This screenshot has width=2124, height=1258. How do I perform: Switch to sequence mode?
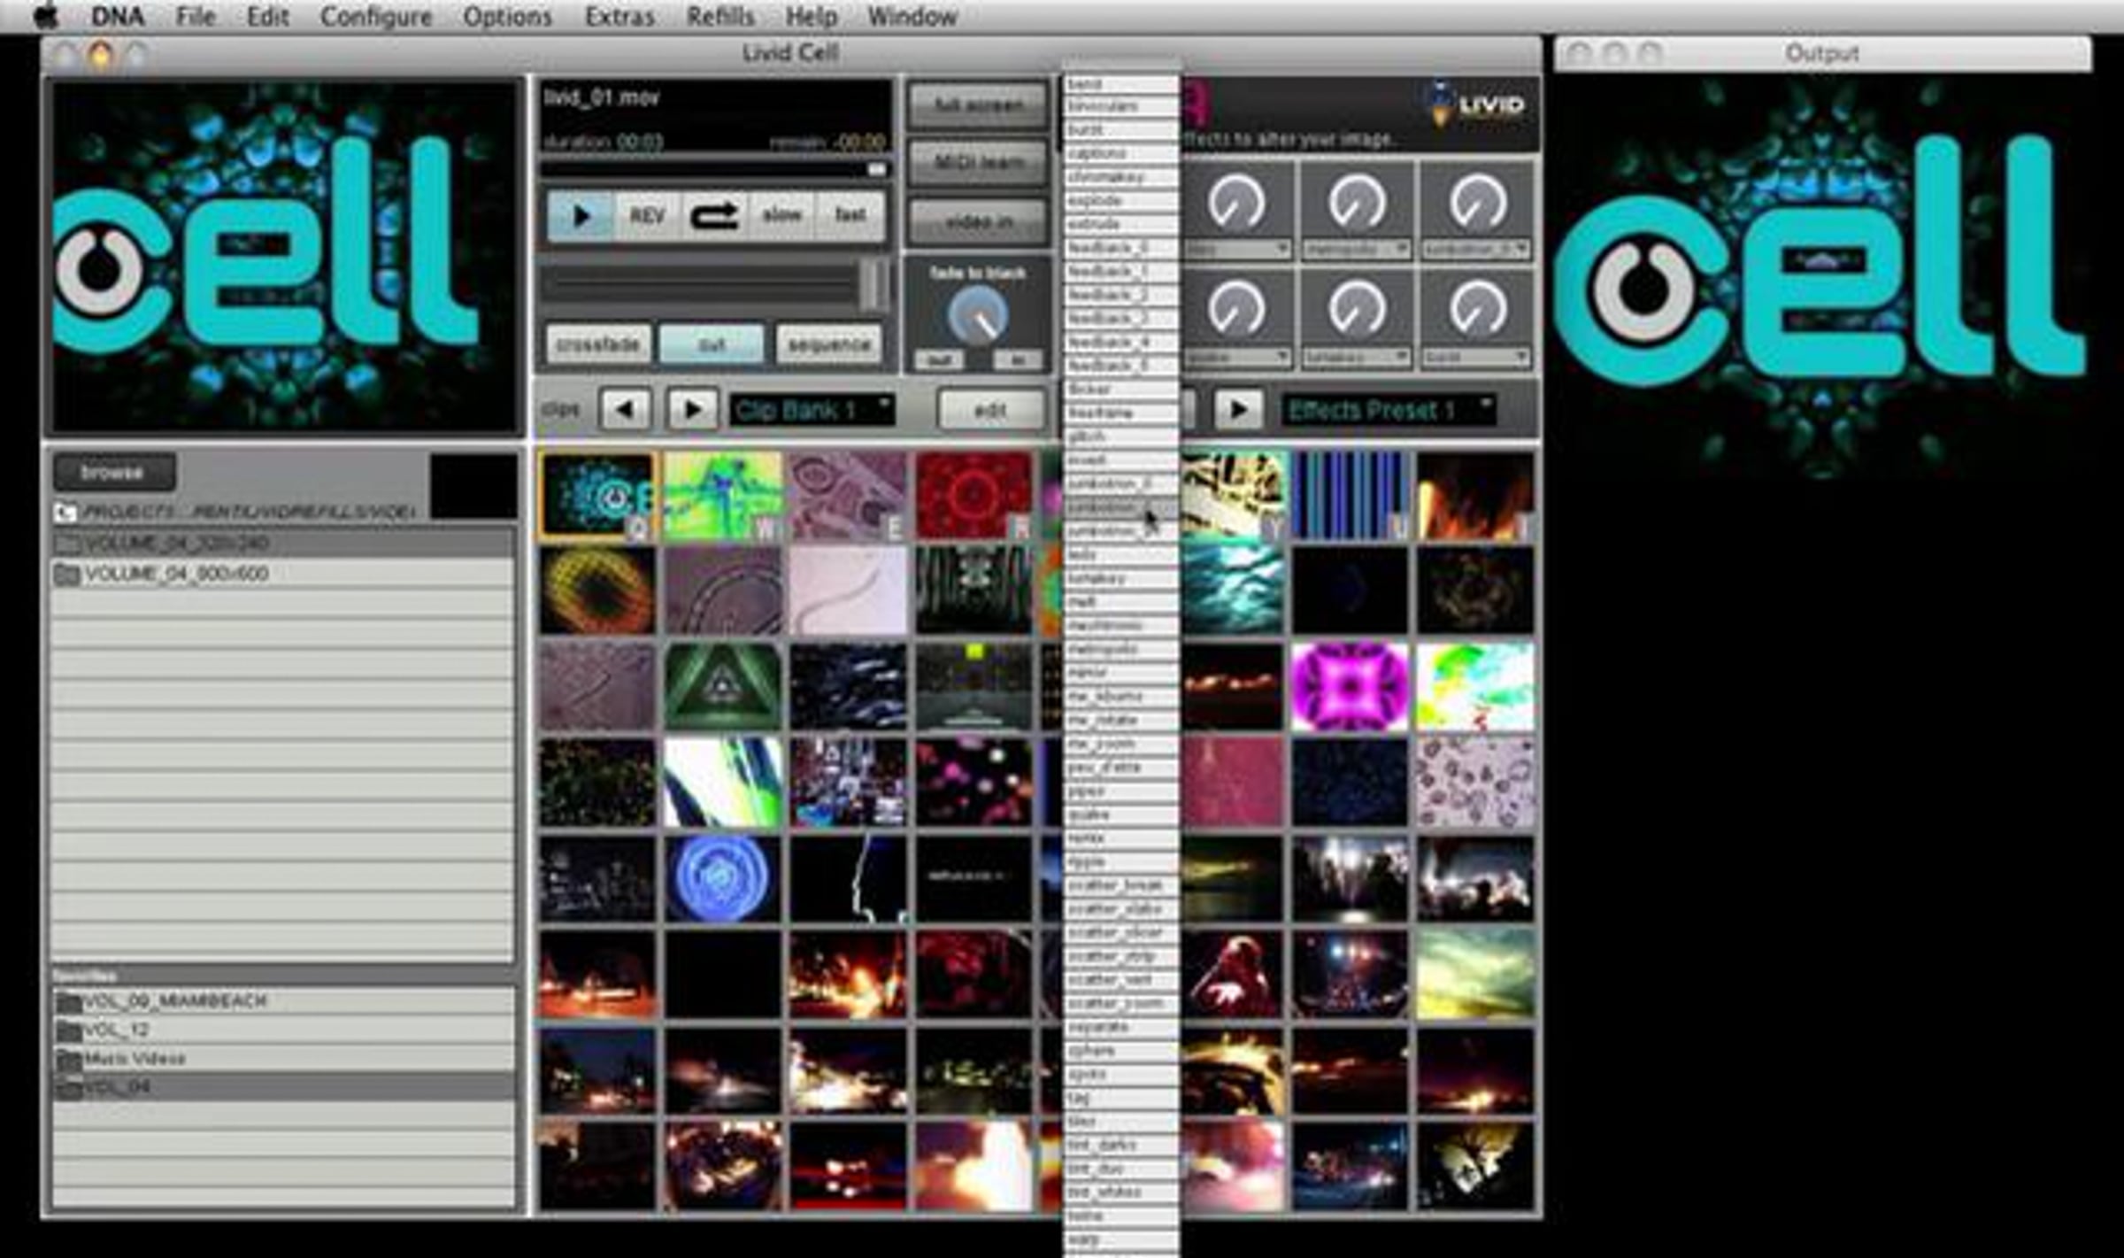(829, 344)
